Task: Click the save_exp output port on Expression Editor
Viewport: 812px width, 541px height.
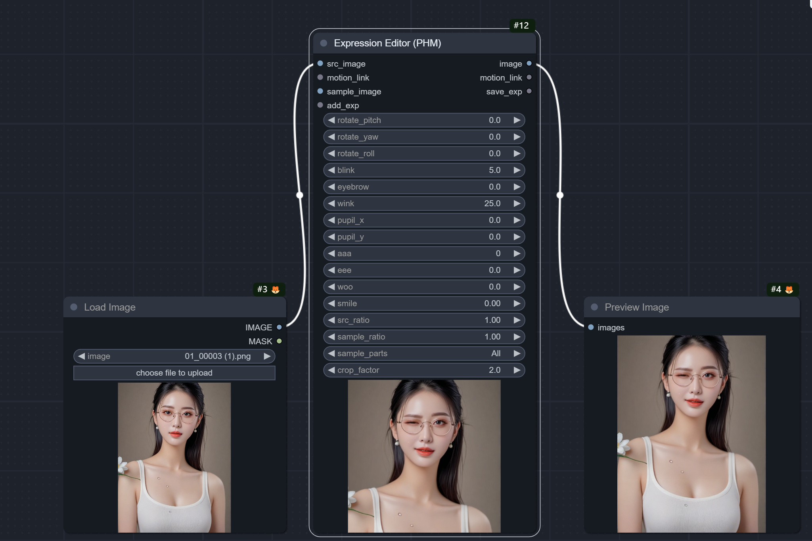Action: pos(529,91)
